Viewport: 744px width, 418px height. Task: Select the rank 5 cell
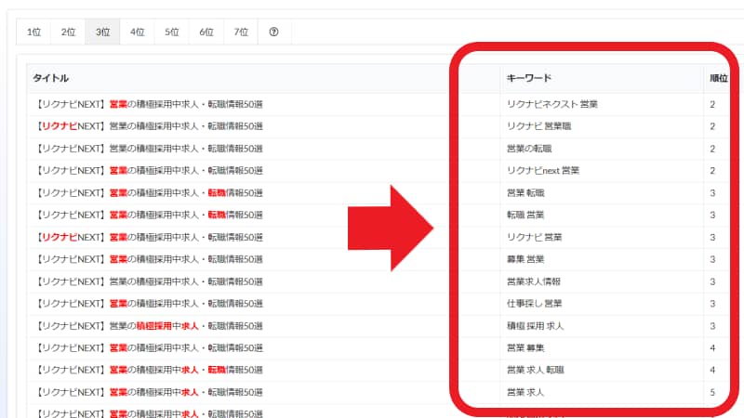[712, 392]
